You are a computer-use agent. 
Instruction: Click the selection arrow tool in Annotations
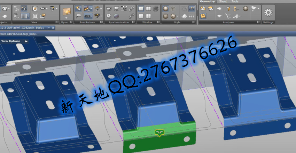pyautogui.click(x=78, y=9)
